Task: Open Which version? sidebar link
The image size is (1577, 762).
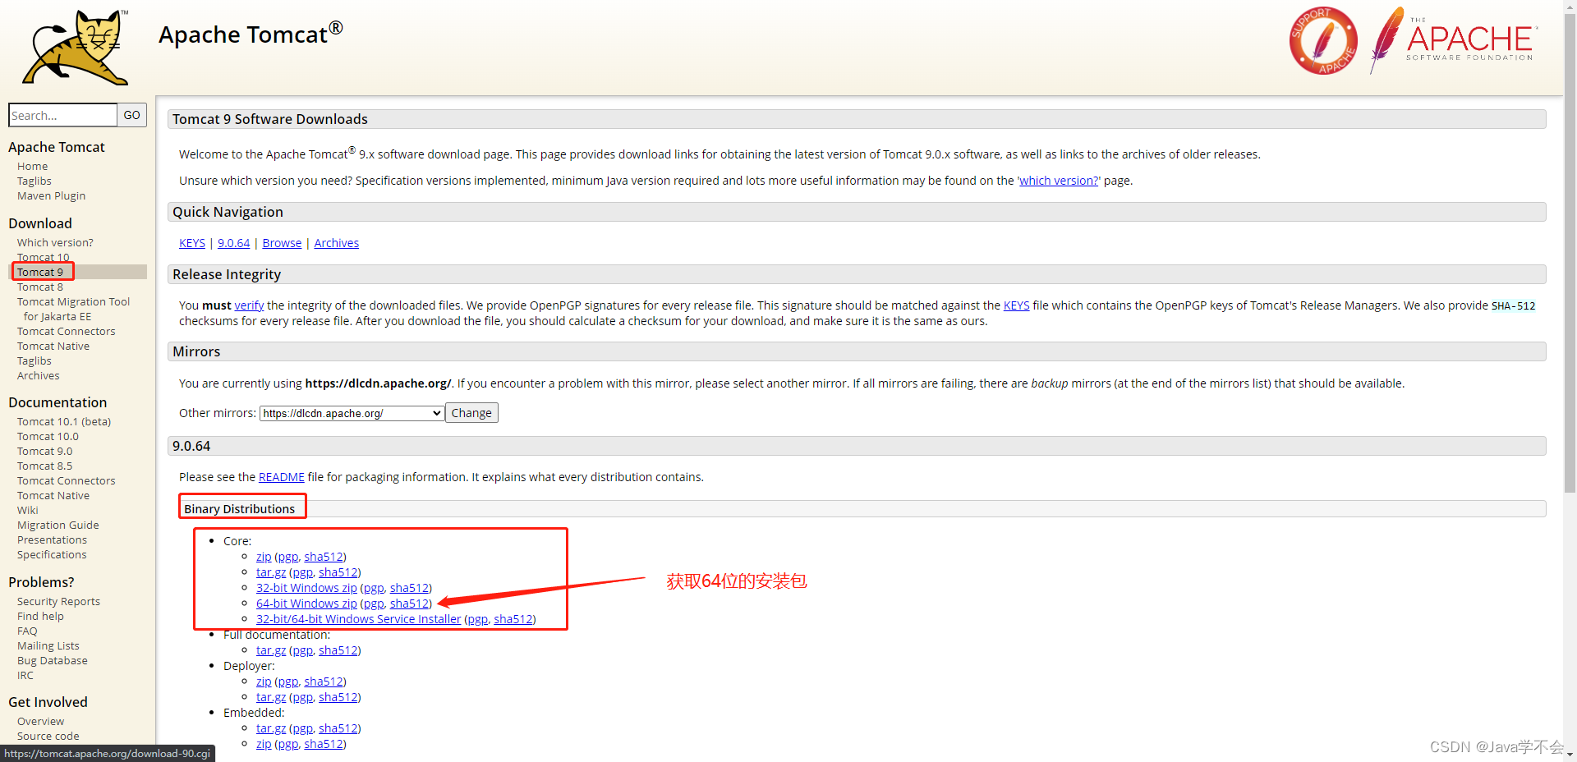Action: coord(55,242)
